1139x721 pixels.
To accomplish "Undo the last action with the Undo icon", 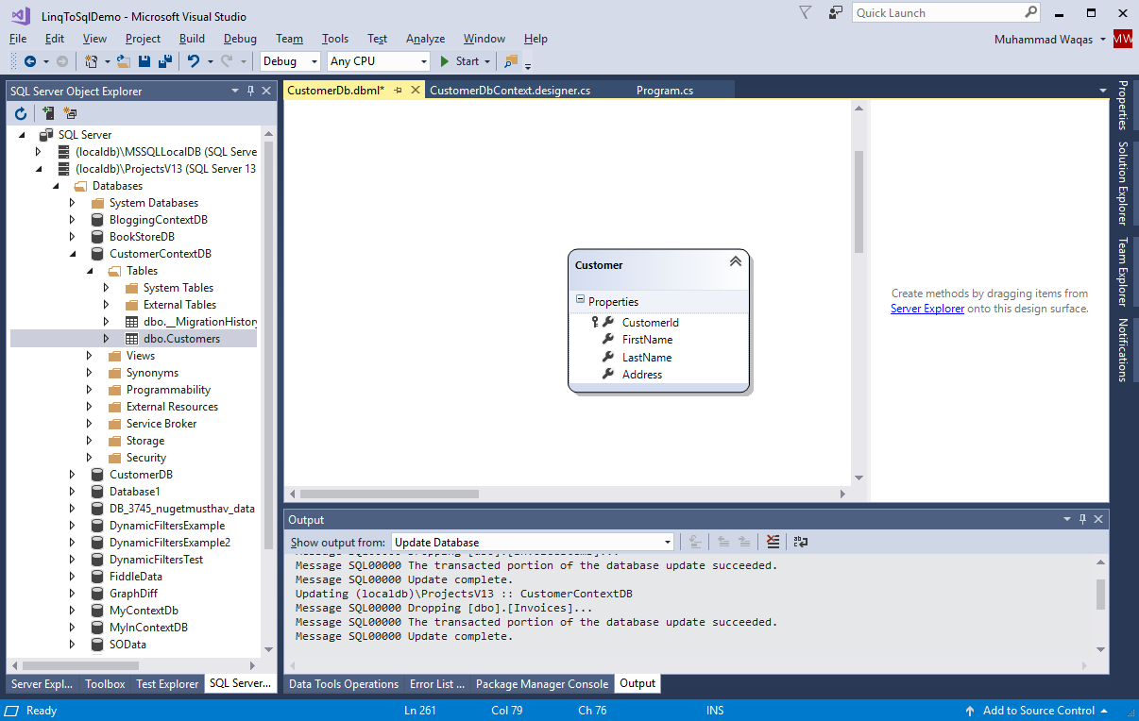I will click(193, 61).
